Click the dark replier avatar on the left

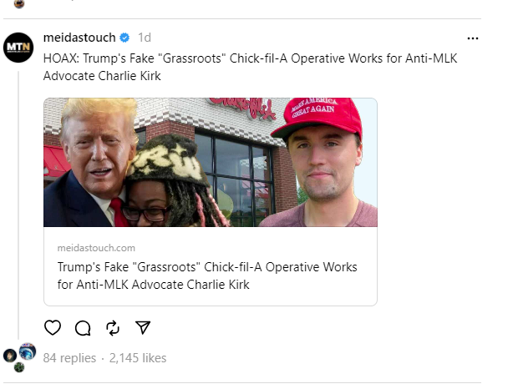pyautogui.click(x=9, y=355)
